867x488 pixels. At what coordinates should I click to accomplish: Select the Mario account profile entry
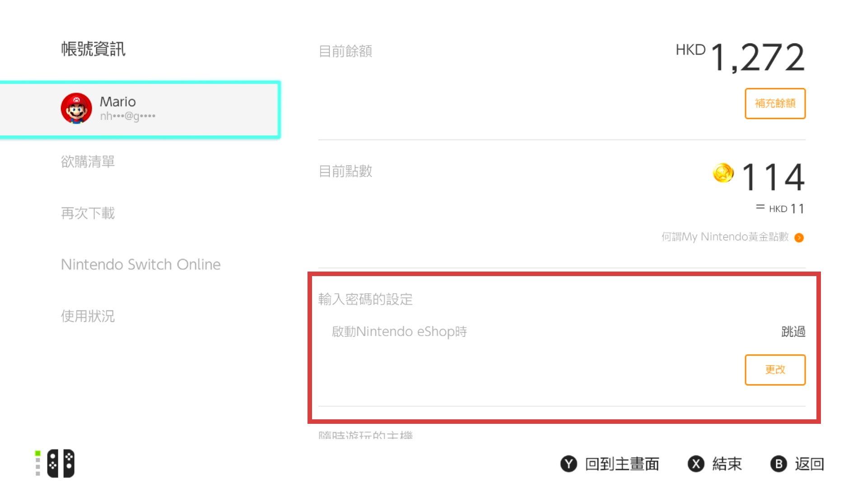click(x=140, y=108)
